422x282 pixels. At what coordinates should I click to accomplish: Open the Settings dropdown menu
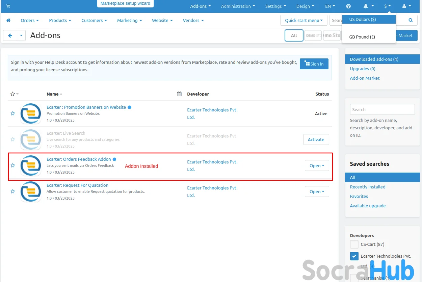[275, 6]
